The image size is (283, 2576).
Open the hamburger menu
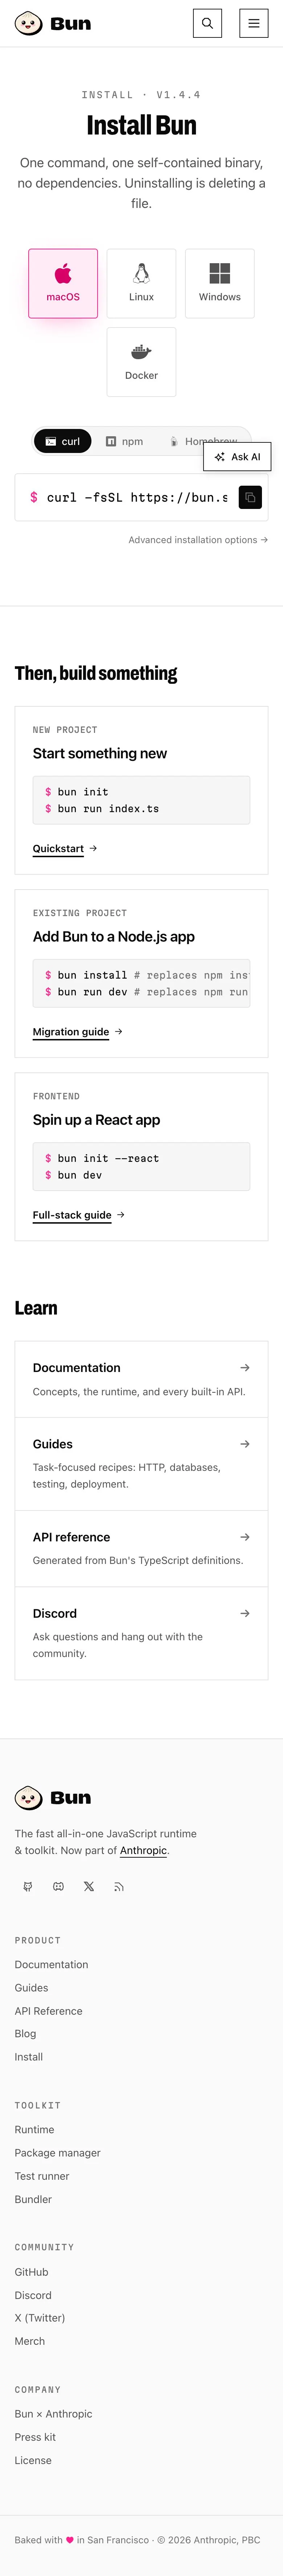pos(254,23)
